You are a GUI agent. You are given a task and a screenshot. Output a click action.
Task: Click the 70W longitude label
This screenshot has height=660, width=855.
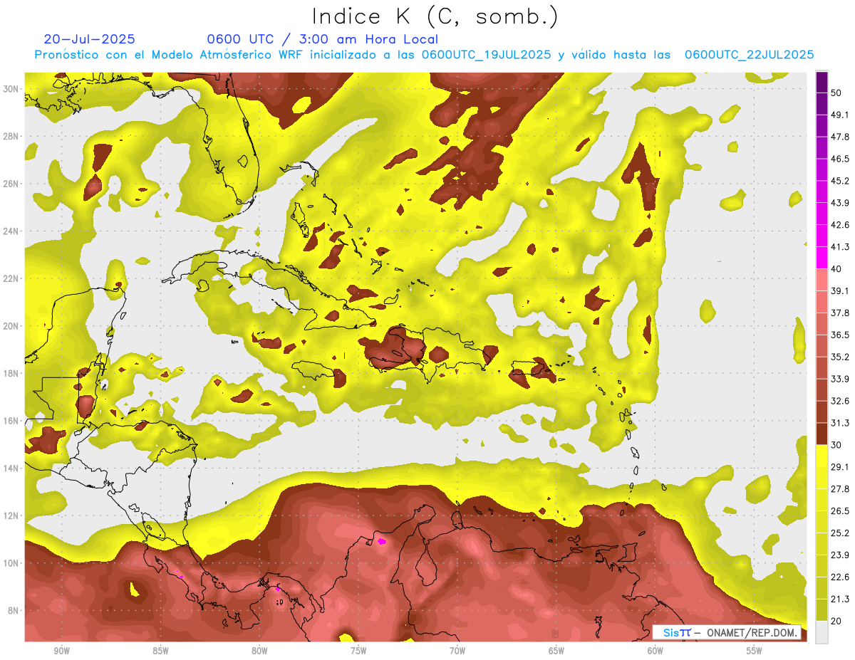point(457,651)
